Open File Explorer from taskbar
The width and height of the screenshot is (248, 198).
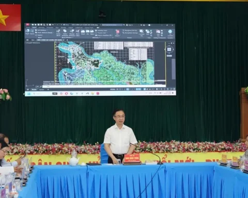click(x=92, y=93)
